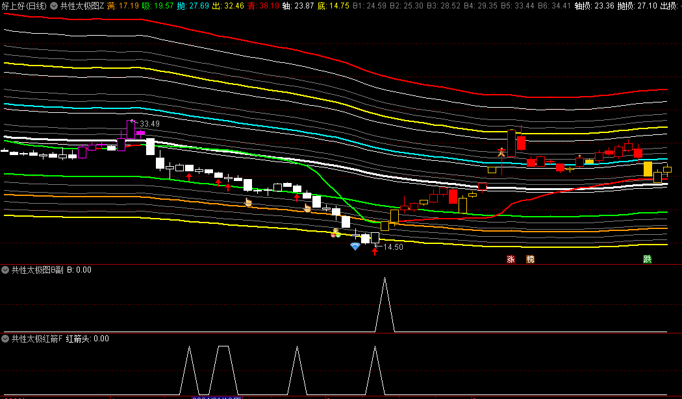Click the three colored balls signal icon
This screenshot has width=682, height=399.
[336, 233]
